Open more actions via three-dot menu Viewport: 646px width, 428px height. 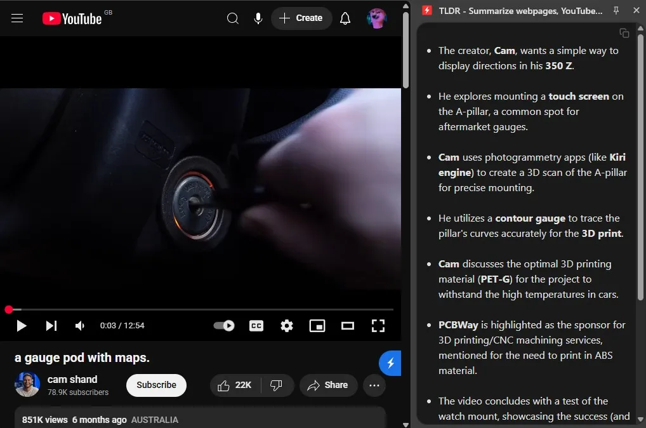click(374, 385)
